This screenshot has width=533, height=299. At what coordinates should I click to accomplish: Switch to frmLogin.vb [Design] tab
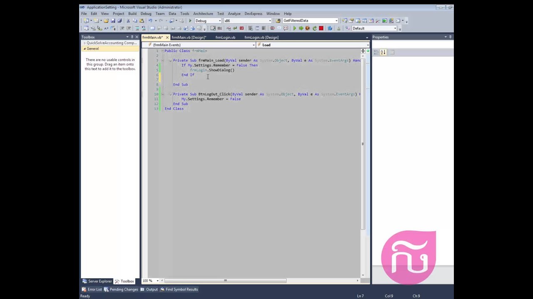262,37
